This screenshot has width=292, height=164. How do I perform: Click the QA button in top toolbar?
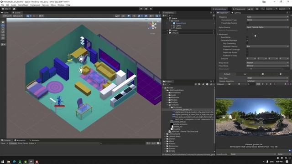coord(250,9)
